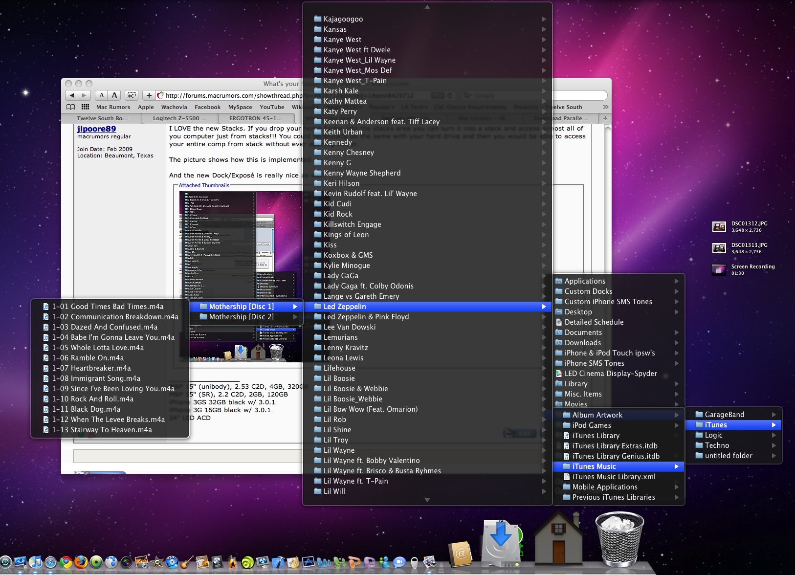Open Xcode hammer icon in Dock

(278, 562)
